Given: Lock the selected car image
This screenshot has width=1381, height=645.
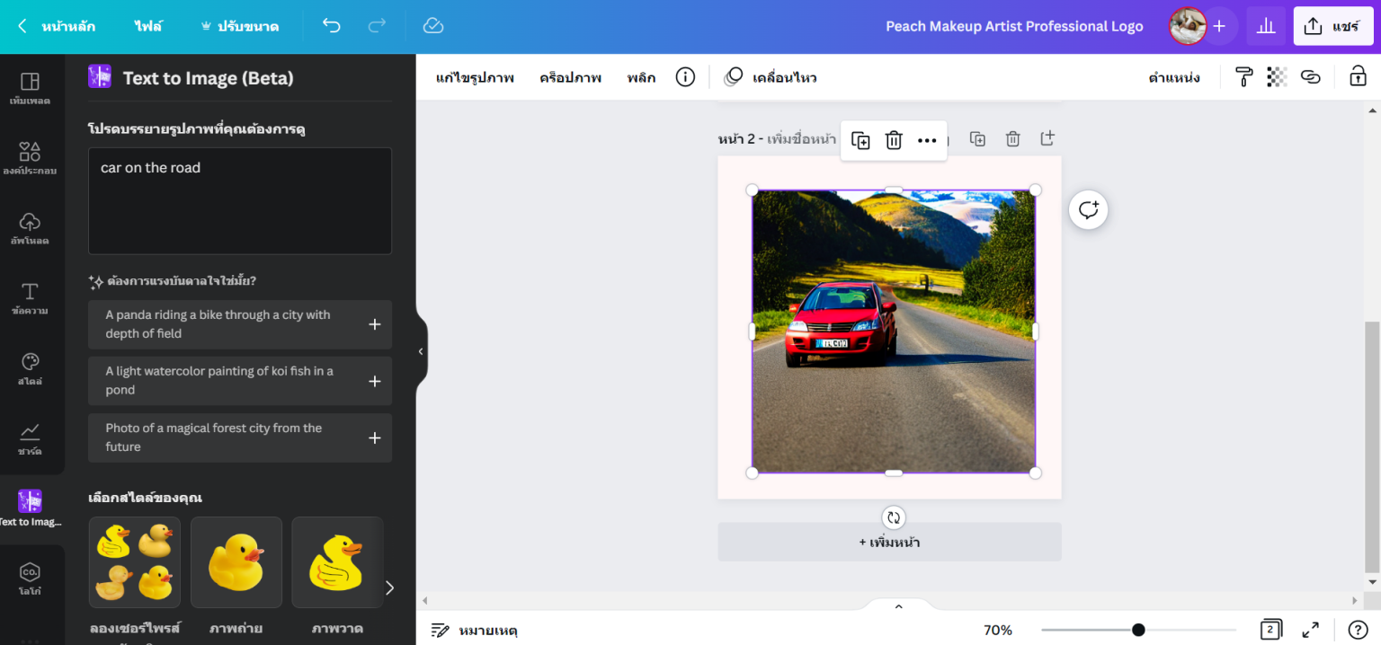Looking at the screenshot, I should (x=1357, y=76).
